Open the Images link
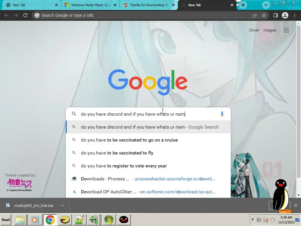 pyautogui.click(x=270, y=30)
